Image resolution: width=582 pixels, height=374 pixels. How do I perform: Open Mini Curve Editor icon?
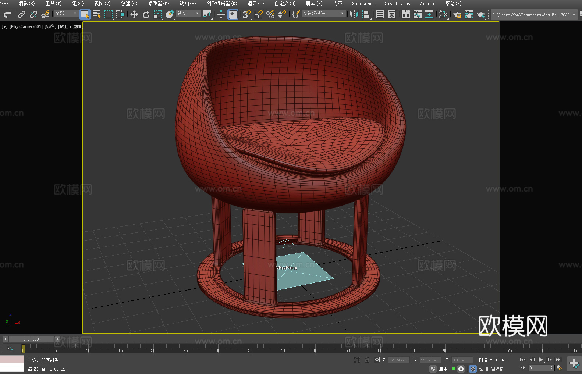click(10, 348)
